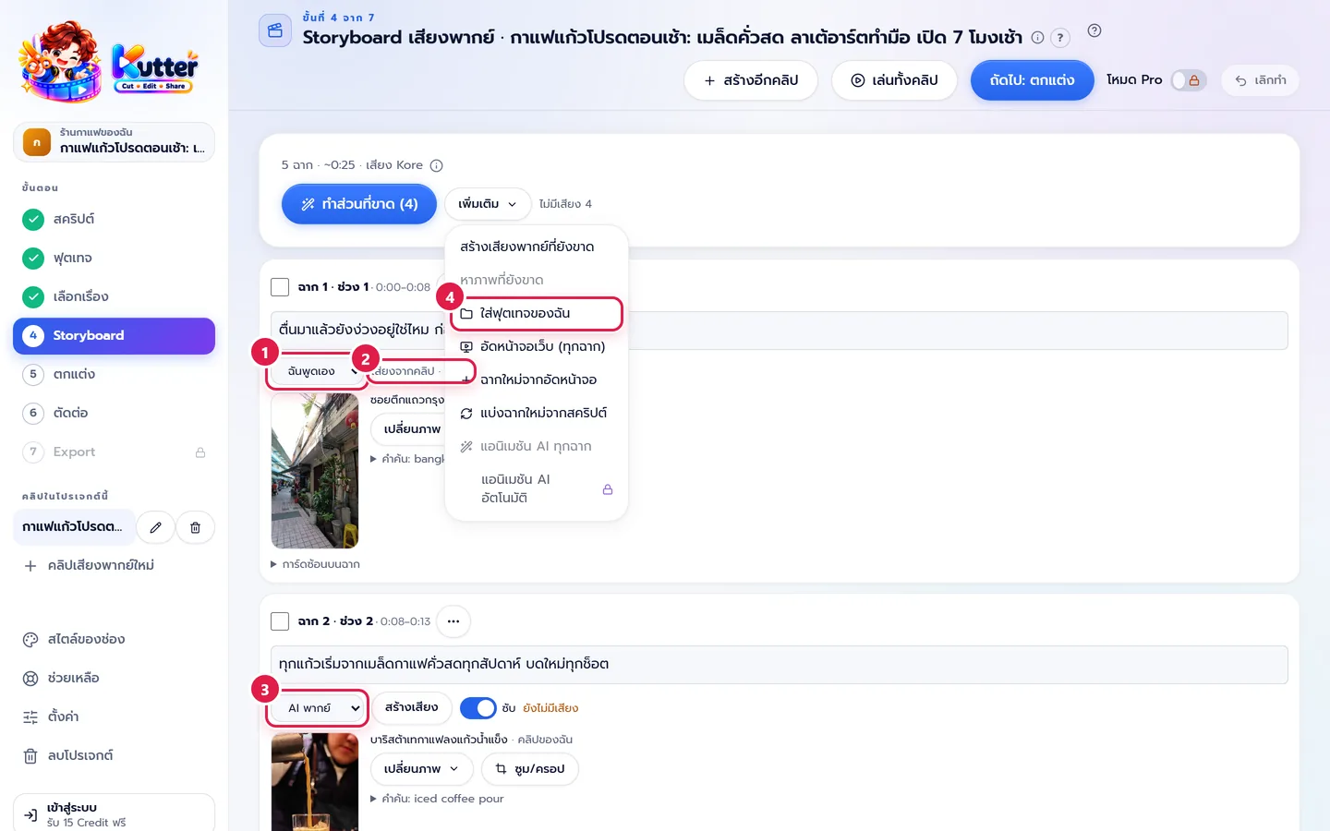1330x831 pixels.
Task: Click the lock icon on แอนิเมชัน AI อัตโนมัติ
Action: point(608,489)
